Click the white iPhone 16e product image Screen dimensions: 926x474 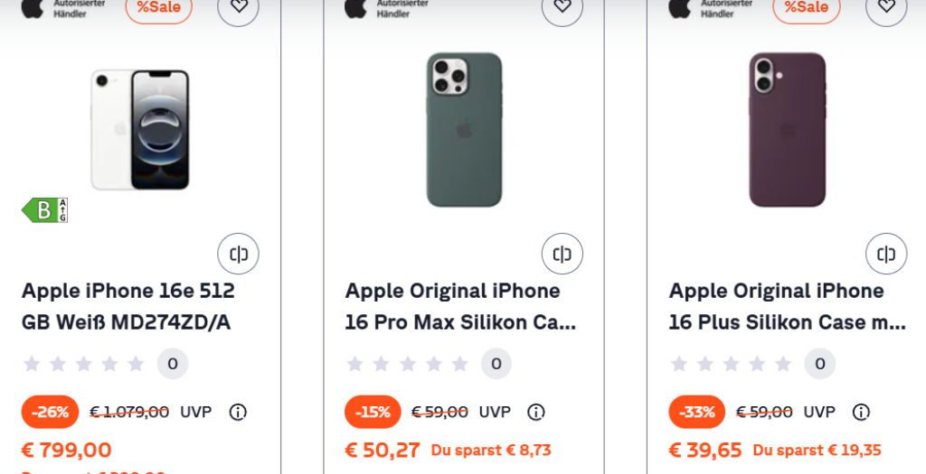click(x=140, y=129)
